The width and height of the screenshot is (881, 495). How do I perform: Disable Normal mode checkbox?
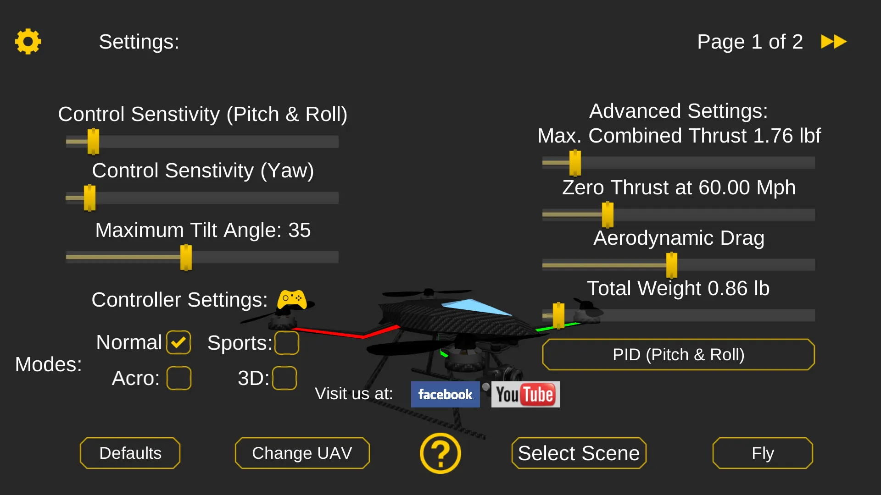click(178, 343)
